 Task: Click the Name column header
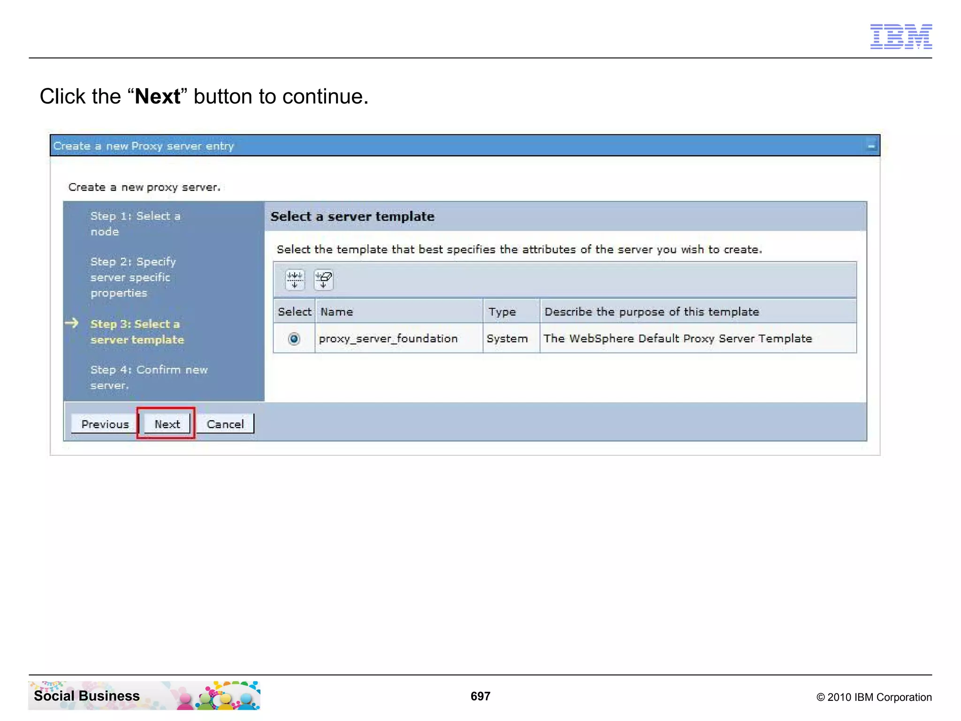point(399,312)
